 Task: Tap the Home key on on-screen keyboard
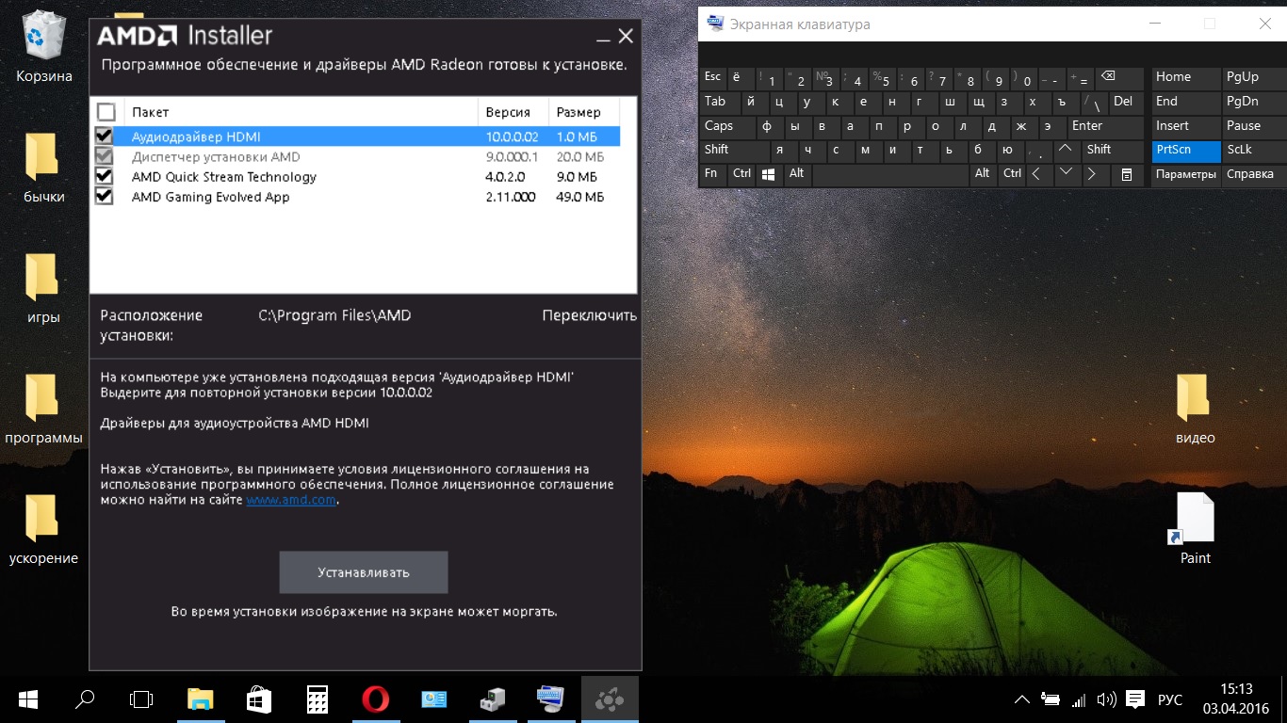pyautogui.click(x=1186, y=77)
